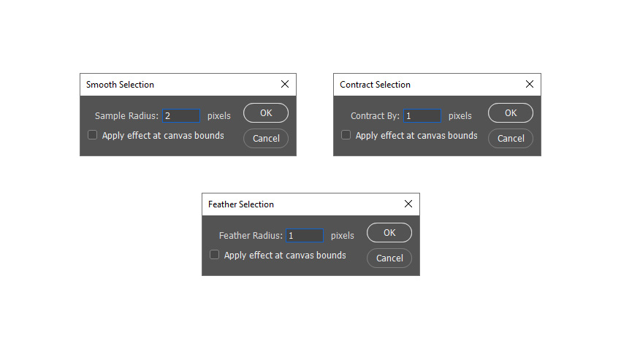Tick canvas bounds checkbox in Contract Selection

(x=346, y=135)
